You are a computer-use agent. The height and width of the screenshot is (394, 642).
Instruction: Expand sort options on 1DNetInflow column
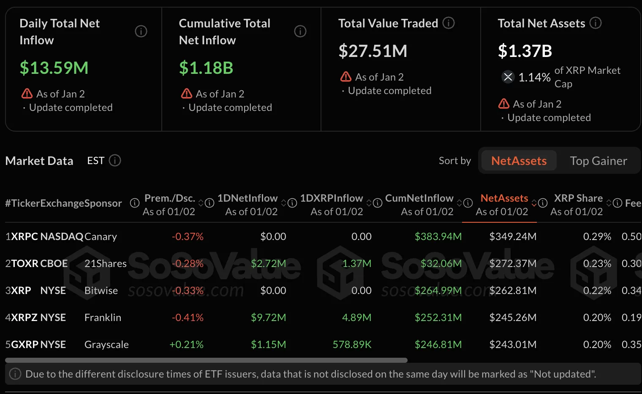pos(284,203)
